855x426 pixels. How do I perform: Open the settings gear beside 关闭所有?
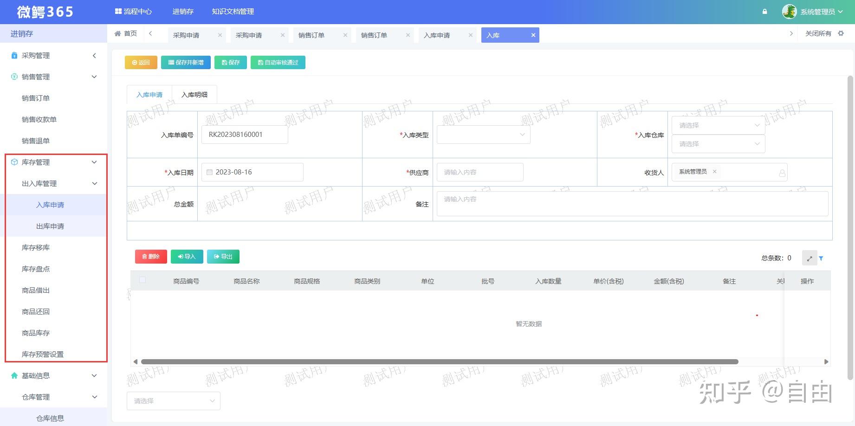[841, 33]
